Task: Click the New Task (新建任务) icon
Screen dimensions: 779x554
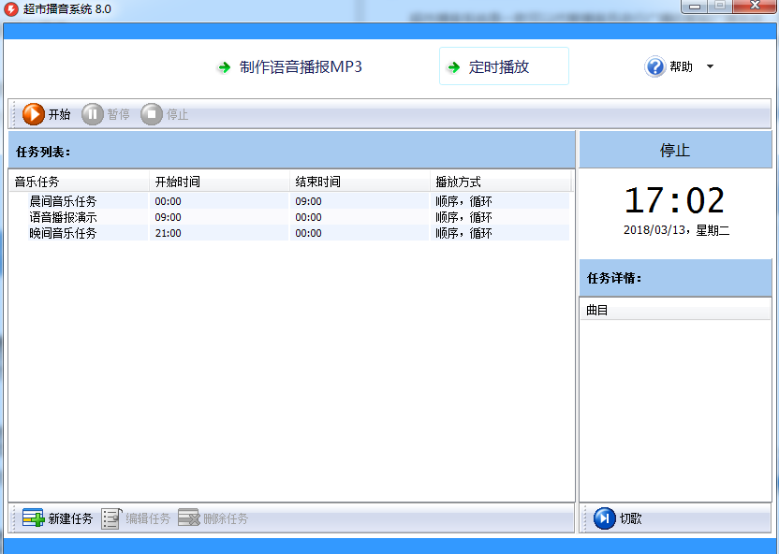Action: point(34,518)
